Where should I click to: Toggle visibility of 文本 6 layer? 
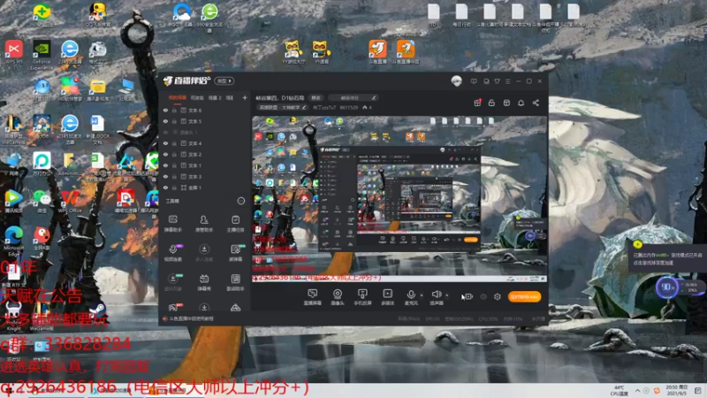coord(165,110)
